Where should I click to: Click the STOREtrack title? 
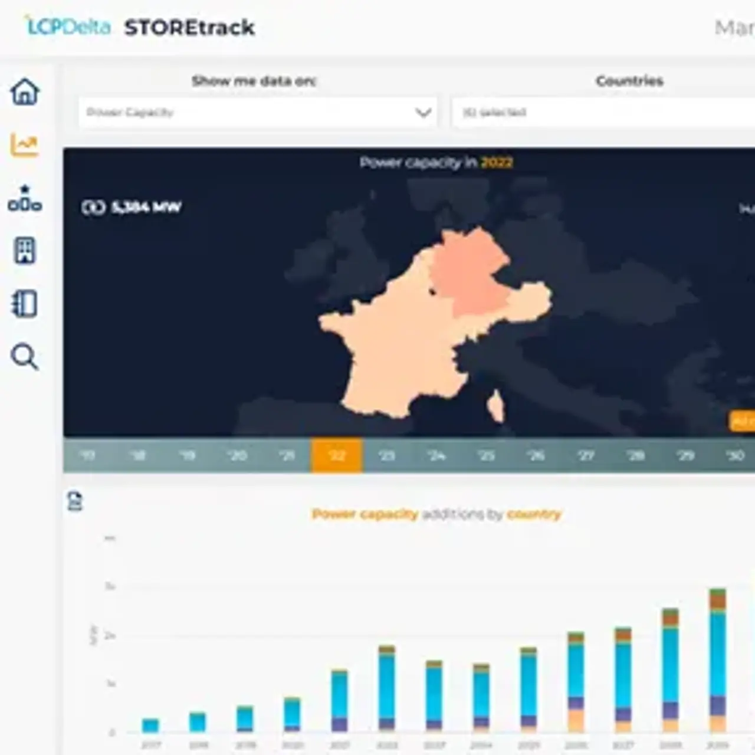point(189,27)
